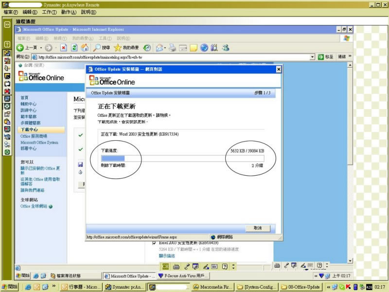The image size is (389, 292).
Task: Click the 2 分鐘 remaining time value
Action: pyautogui.click(x=257, y=165)
